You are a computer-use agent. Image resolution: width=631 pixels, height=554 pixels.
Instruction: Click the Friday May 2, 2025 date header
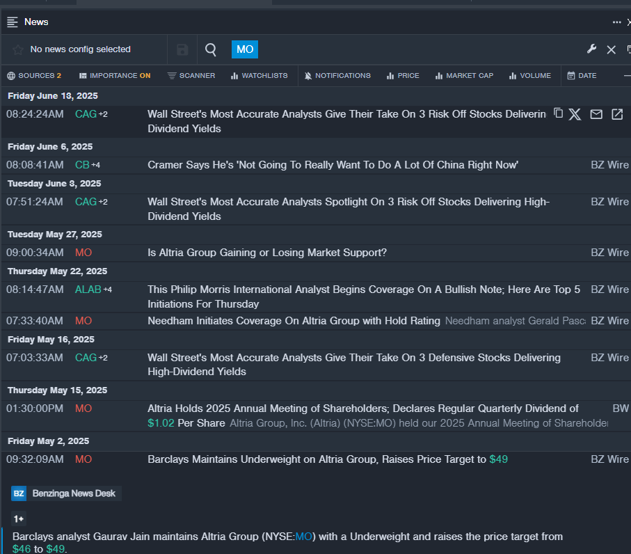click(x=48, y=441)
